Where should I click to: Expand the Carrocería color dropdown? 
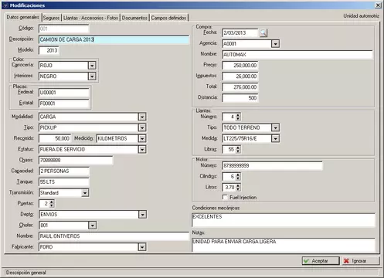coord(92,66)
